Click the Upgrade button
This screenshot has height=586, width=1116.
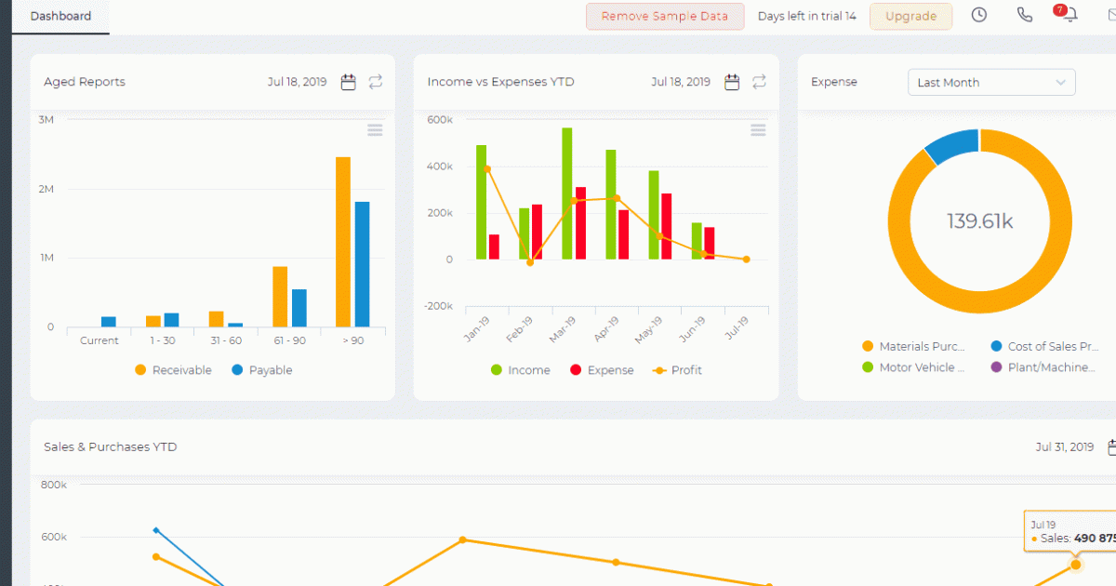pos(911,16)
